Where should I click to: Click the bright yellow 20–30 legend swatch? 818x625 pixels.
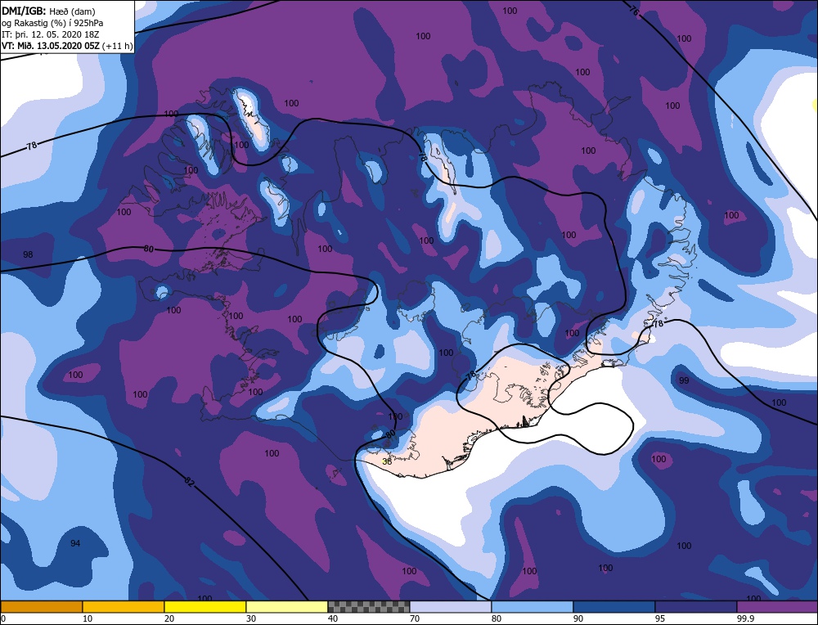[x=205, y=607]
